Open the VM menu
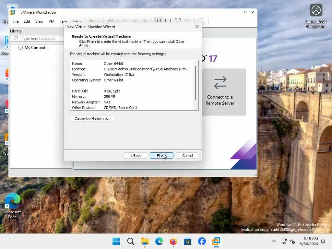 tap(52, 21)
